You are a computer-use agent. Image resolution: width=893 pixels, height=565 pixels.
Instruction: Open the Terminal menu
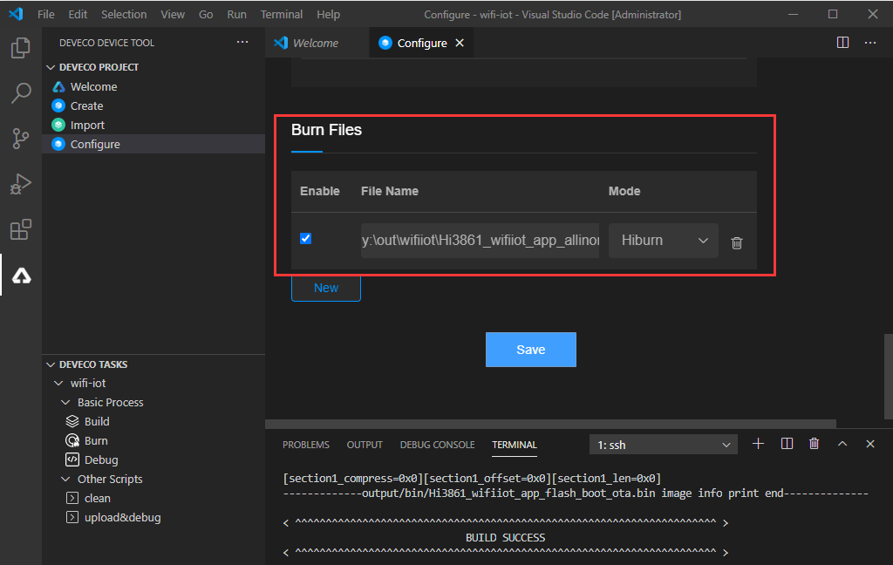282,14
